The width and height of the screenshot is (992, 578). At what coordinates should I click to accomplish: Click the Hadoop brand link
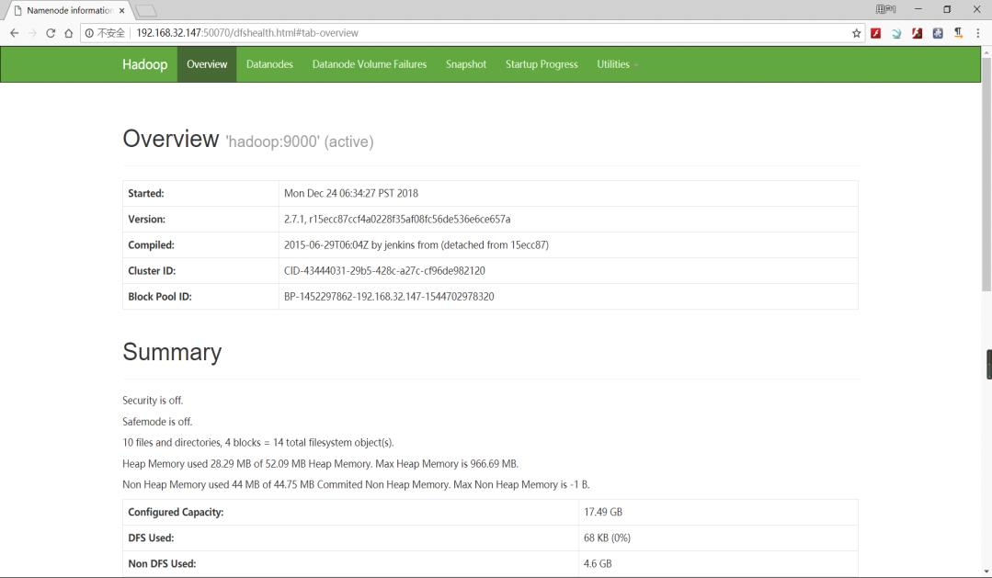(x=145, y=64)
